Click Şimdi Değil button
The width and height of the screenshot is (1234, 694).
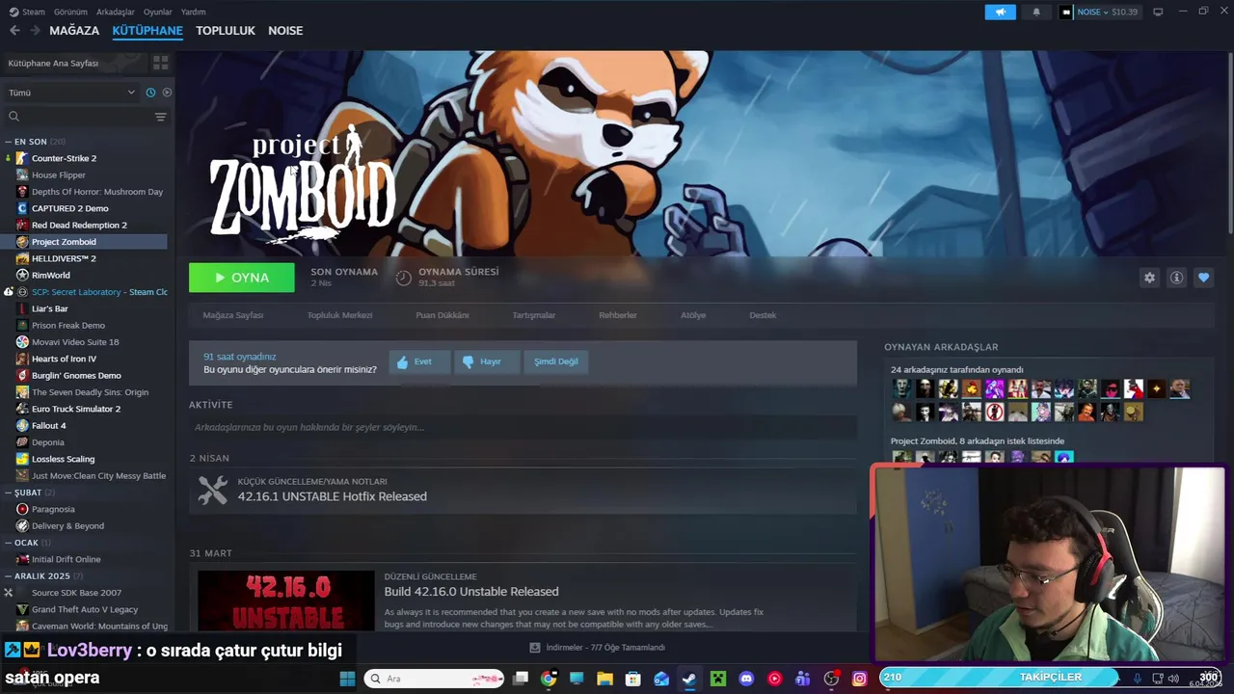pos(556,361)
